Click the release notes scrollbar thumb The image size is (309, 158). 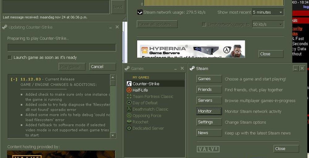point(112,83)
